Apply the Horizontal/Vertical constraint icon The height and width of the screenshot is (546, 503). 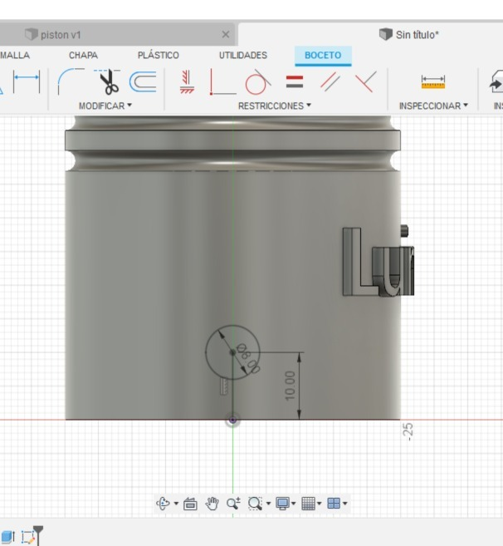(x=187, y=81)
